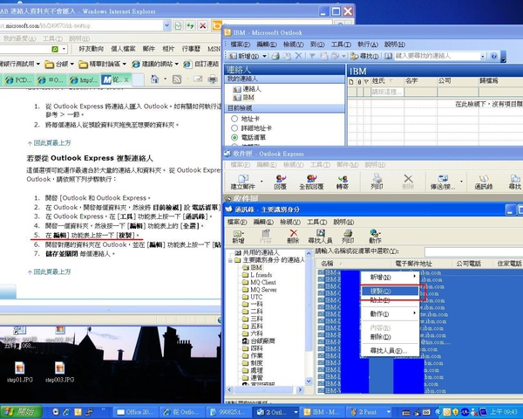
Task: Collapse 主要識別身分 的連絡人 tree node
Action: (230, 260)
